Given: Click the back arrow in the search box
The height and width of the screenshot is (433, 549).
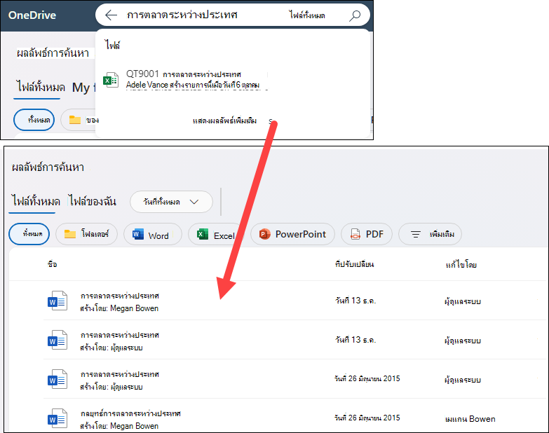Looking at the screenshot, I should 111,15.
